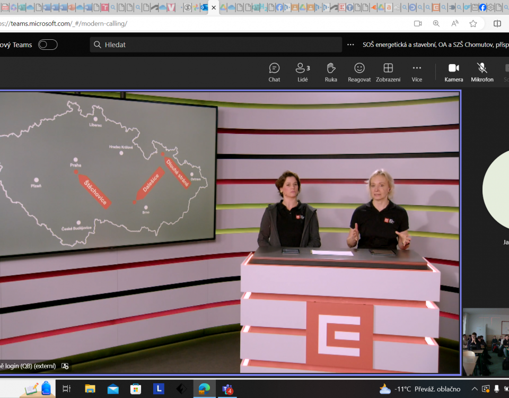Open File Explorer from the taskbar
The width and height of the screenshot is (509, 398).
click(90, 388)
